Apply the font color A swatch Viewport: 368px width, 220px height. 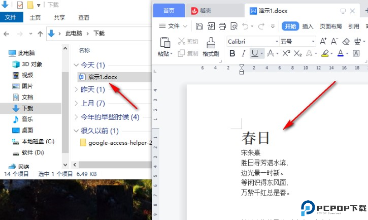340,53
